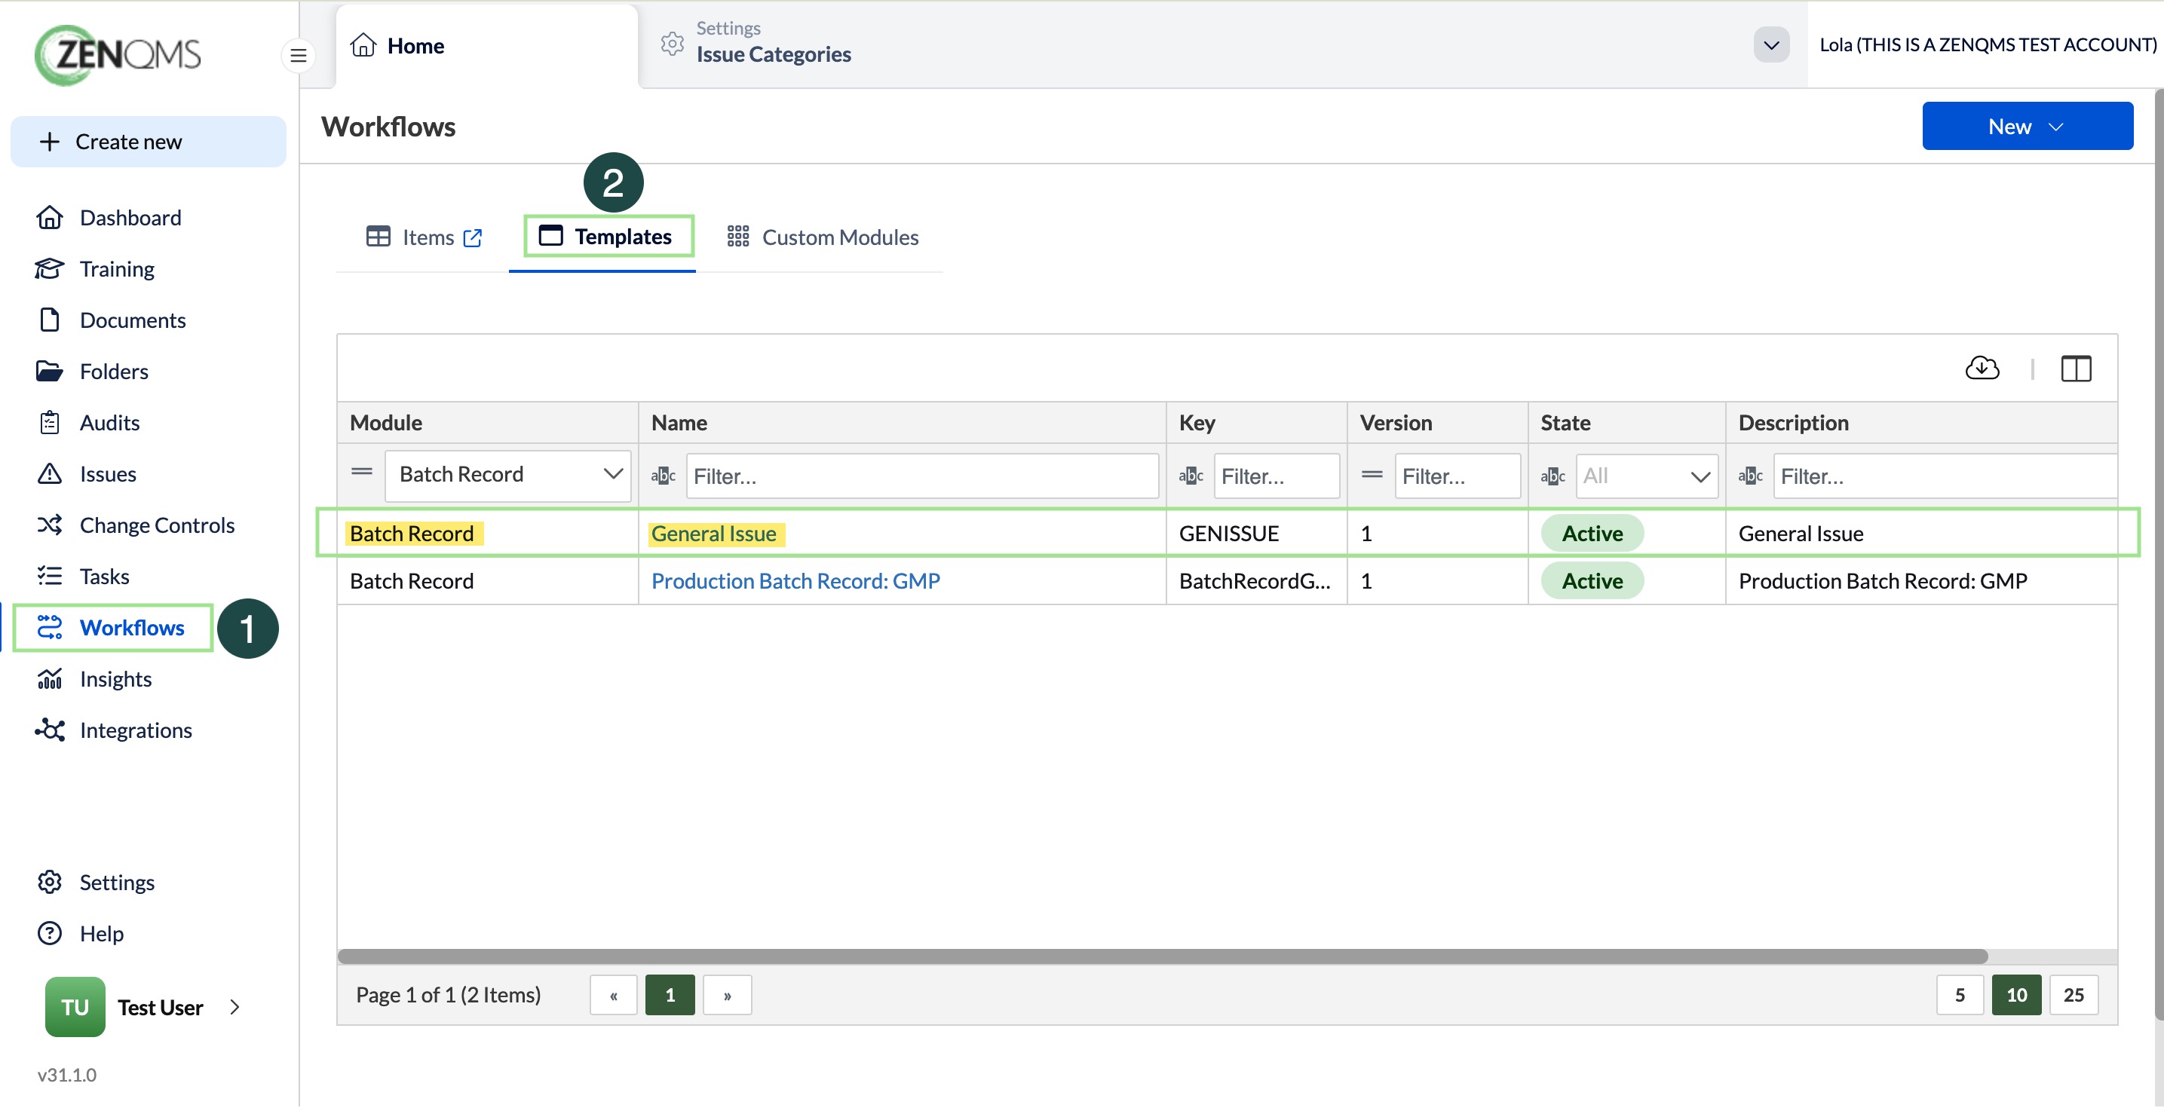Image resolution: width=2164 pixels, height=1117 pixels.
Task: Click State filter operator icon
Action: [1553, 476]
